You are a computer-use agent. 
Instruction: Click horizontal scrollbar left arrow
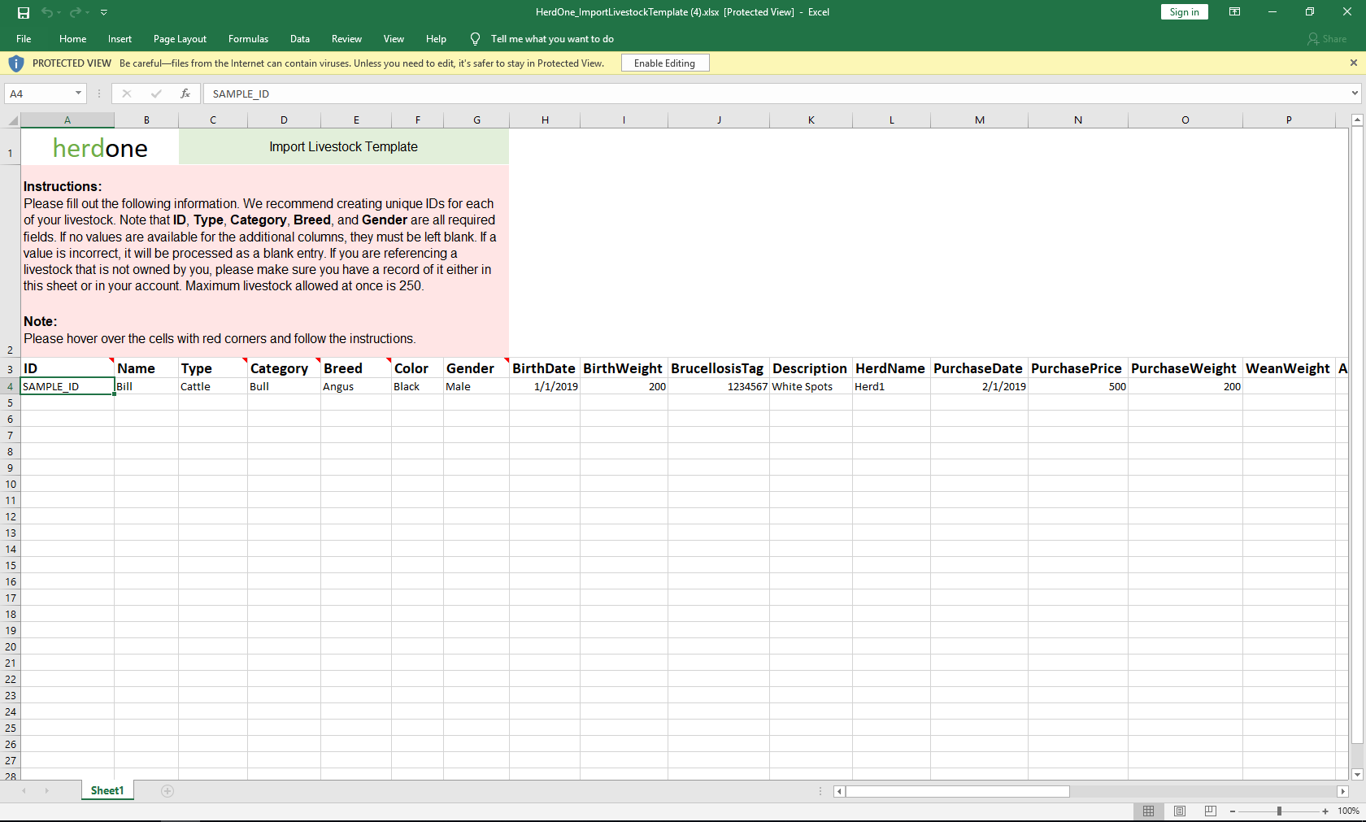(840, 791)
